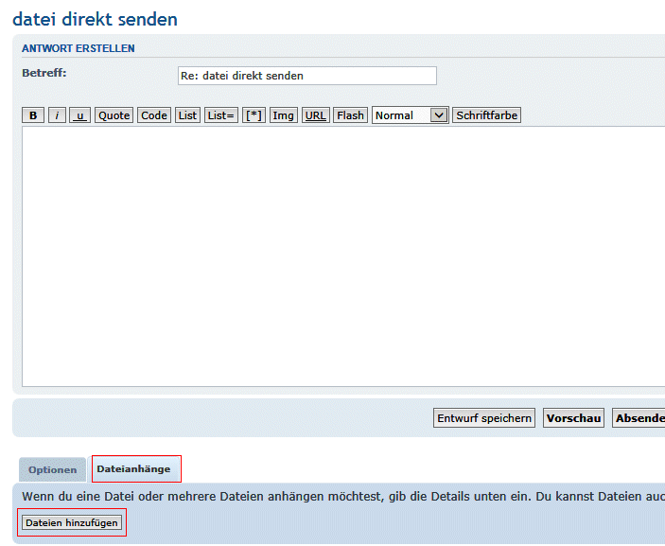This screenshot has height=546, width=665.
Task: Submit the reply with Absenden
Action: [639, 418]
